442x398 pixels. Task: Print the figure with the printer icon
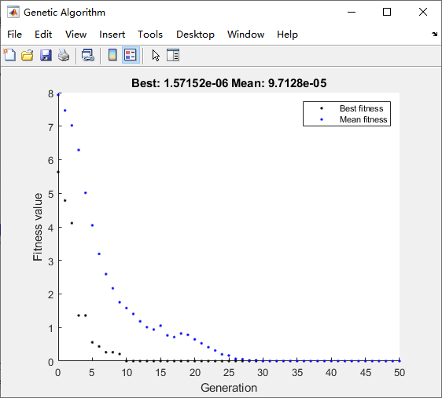64,55
